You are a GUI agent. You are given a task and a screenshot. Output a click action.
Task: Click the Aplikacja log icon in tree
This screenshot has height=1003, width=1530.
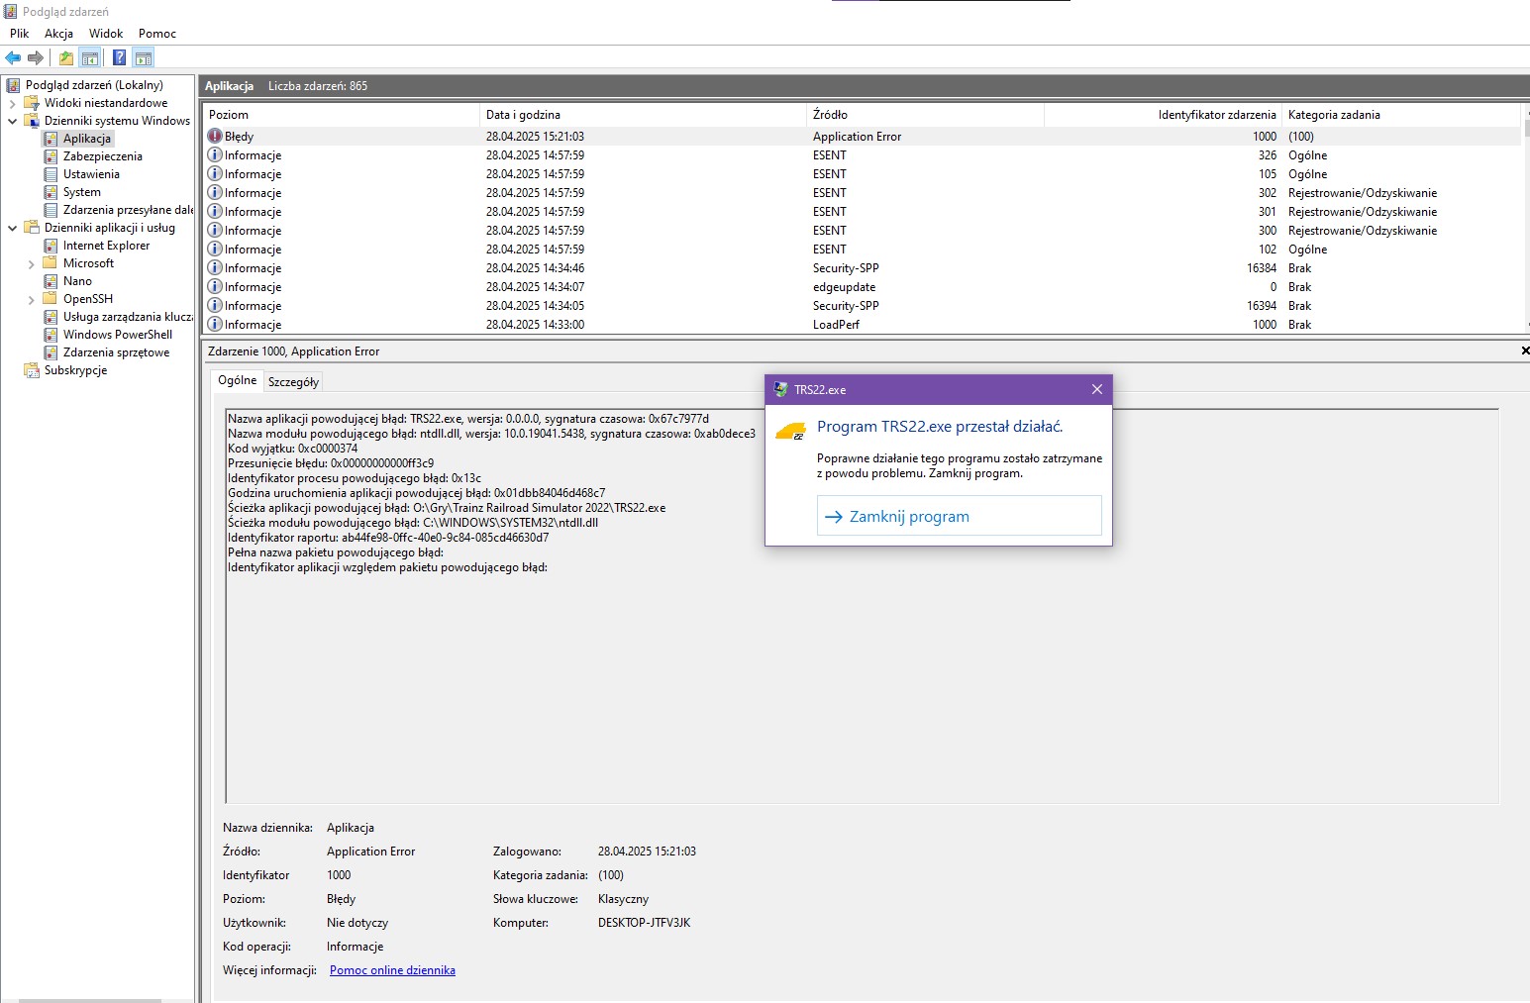(51, 139)
